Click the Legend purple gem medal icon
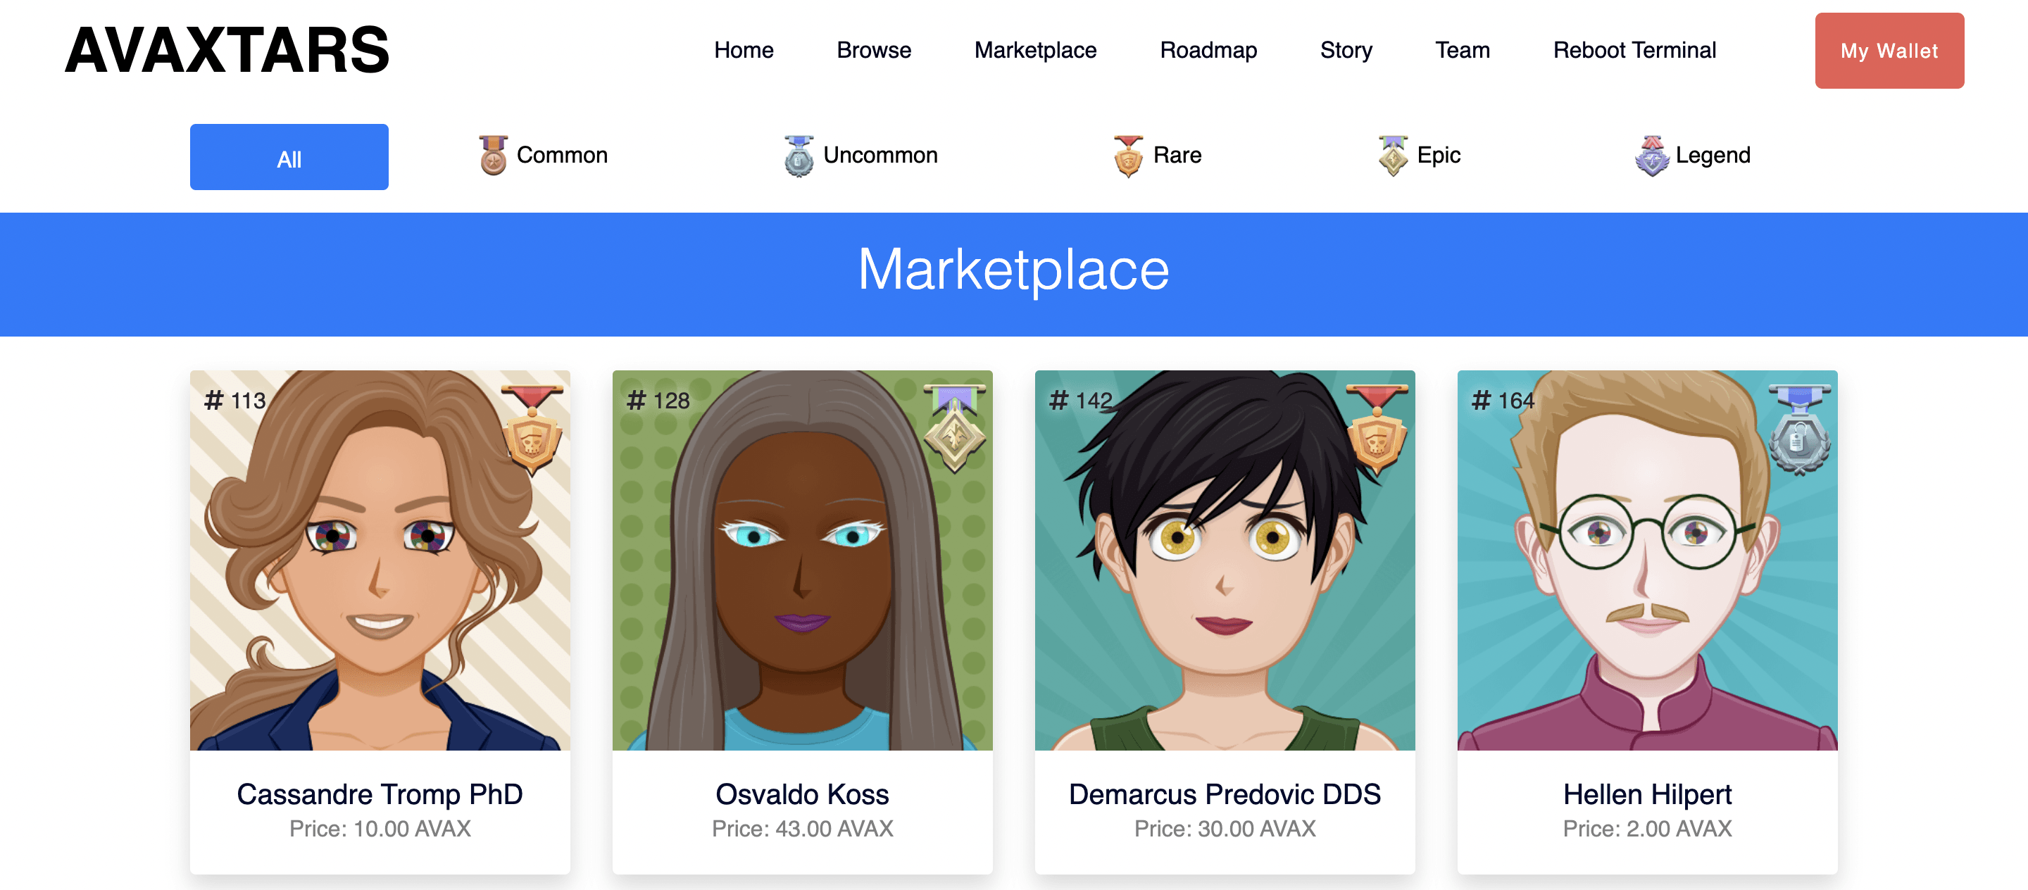Viewport: 2028px width, 890px height. 1652,155
